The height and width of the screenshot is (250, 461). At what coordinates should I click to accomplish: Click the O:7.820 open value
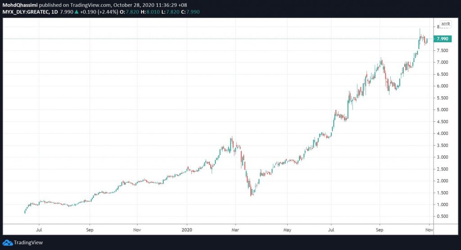[x=130, y=11]
